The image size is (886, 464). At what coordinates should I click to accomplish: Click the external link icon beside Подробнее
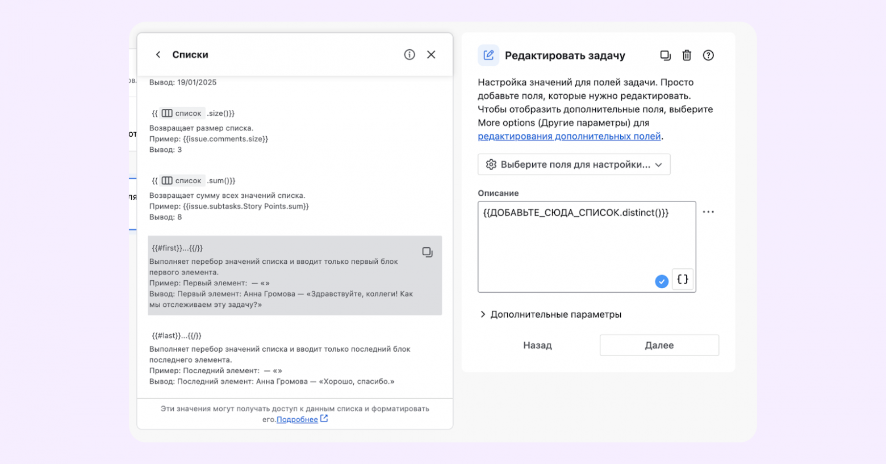click(323, 419)
